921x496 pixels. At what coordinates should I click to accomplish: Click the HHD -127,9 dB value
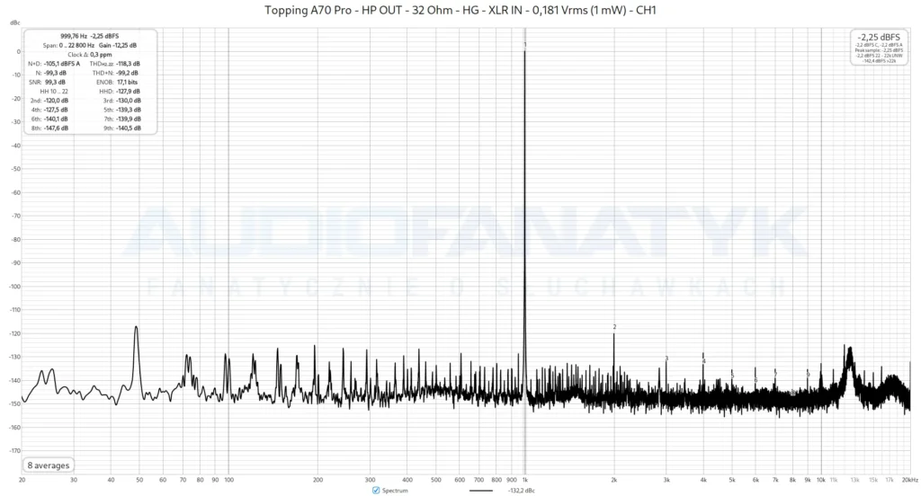(128, 91)
